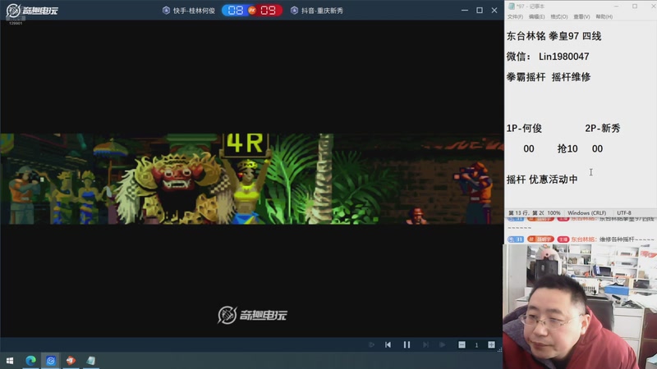Minimize the Notepad window
Screen dimensions: 657x369
(x=617, y=7)
